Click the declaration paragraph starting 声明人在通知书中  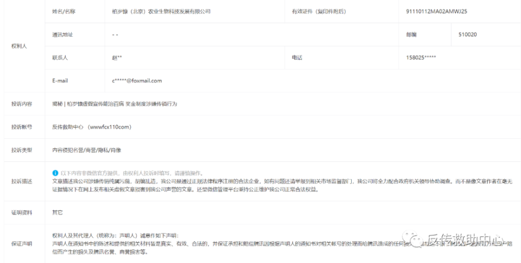(x=282, y=248)
